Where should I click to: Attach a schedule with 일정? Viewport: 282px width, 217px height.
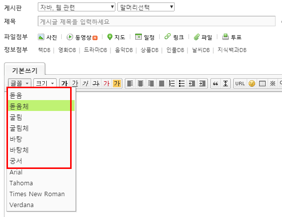(x=145, y=37)
